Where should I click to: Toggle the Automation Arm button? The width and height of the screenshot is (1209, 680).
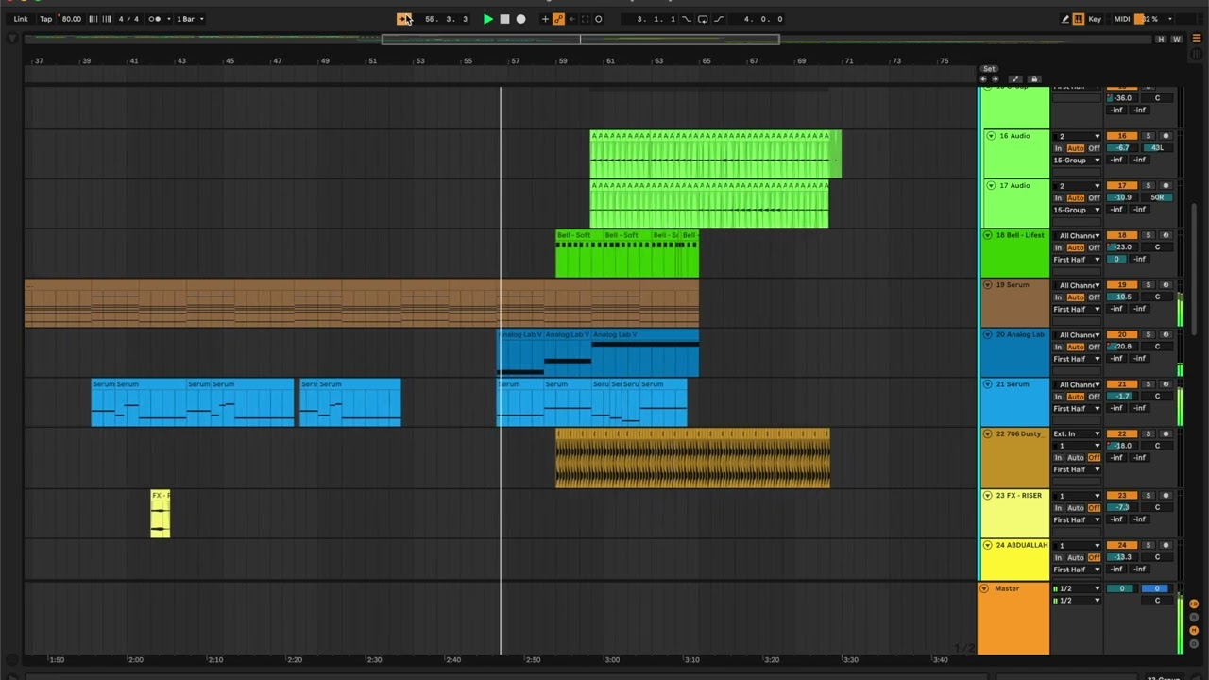coord(558,19)
